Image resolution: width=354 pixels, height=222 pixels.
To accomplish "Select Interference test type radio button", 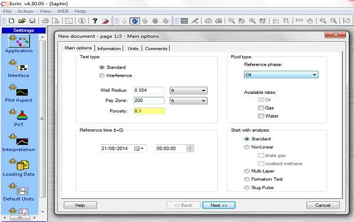I will pos(102,75).
